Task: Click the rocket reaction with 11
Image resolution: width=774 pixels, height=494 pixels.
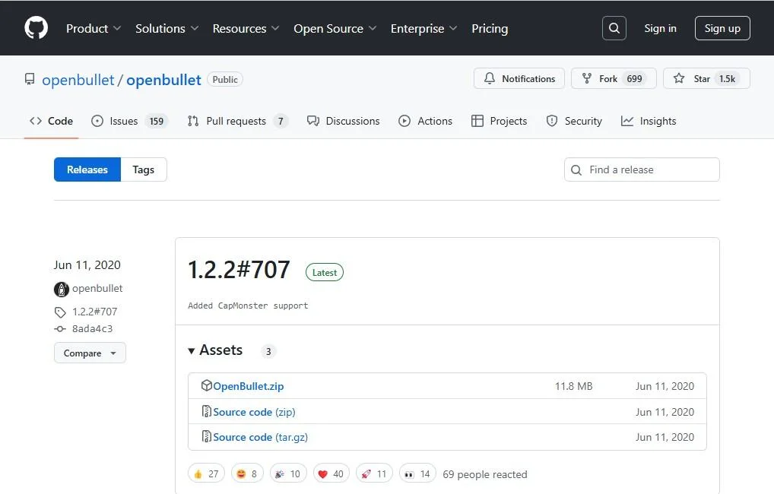Action: [x=374, y=473]
